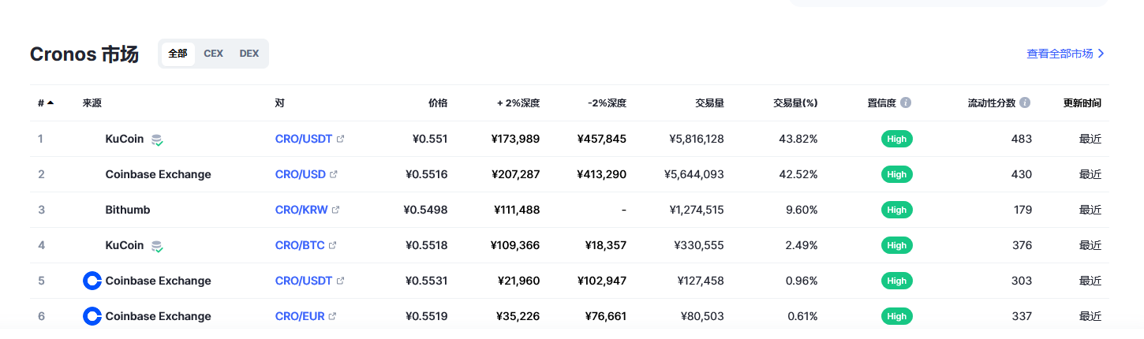Click the KuCoin verified reserves icon in row 1
Screen dimensions: 1144x339
tap(157, 140)
